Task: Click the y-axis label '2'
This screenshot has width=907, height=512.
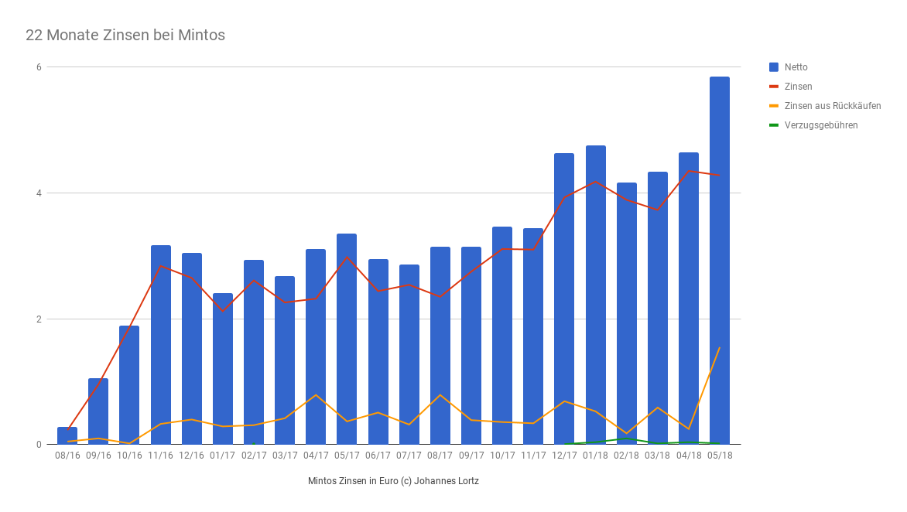Action: (x=39, y=319)
